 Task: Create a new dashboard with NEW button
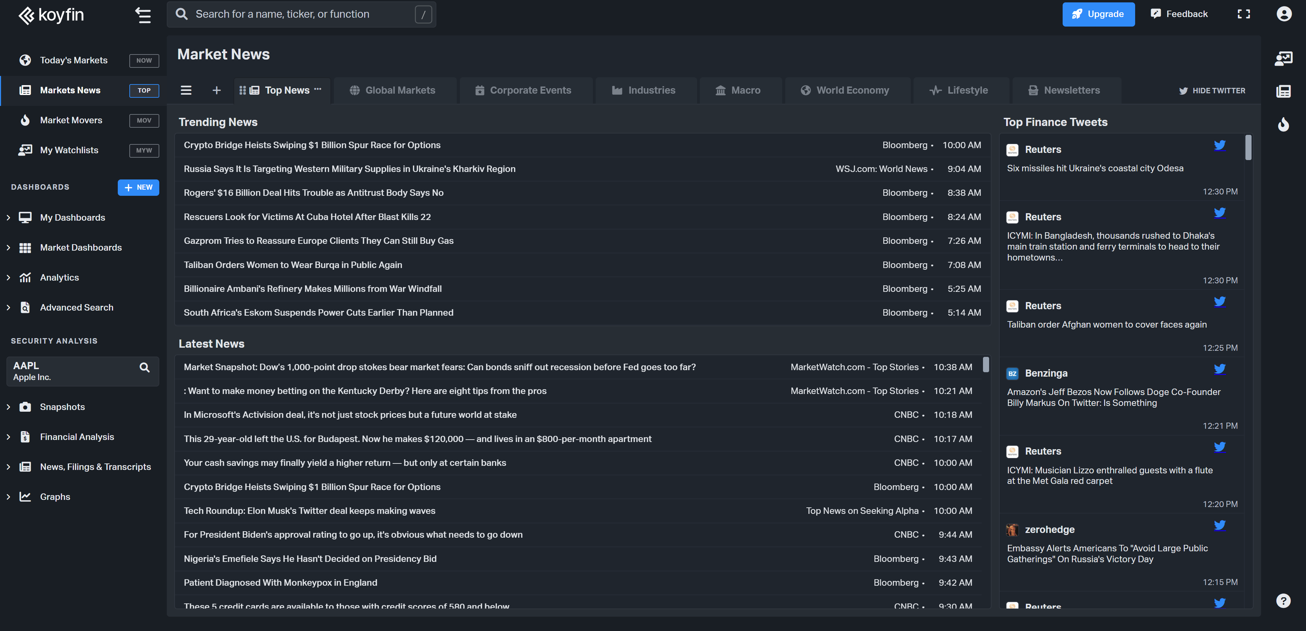(x=139, y=187)
